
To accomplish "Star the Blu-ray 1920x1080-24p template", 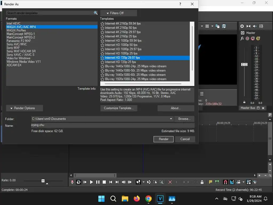I will (102, 79).
